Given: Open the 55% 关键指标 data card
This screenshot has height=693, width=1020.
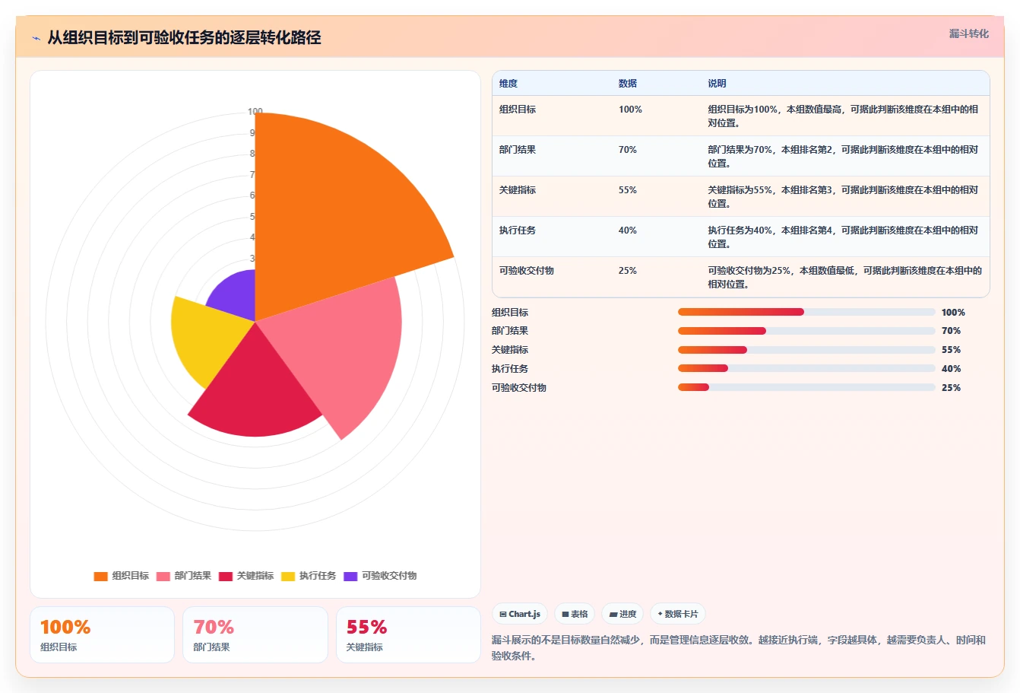Looking at the screenshot, I should tap(408, 634).
